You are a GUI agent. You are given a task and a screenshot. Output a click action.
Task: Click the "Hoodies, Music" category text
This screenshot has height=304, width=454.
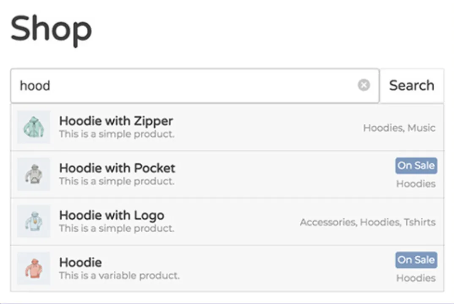tap(399, 128)
